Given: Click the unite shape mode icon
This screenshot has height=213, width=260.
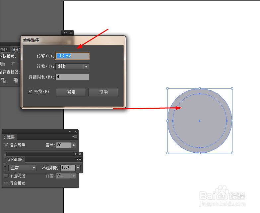Looking at the screenshot, I should (3, 64).
